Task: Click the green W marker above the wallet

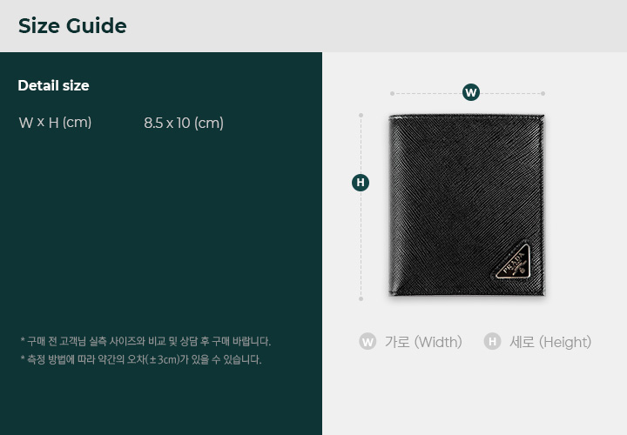Action: point(470,92)
